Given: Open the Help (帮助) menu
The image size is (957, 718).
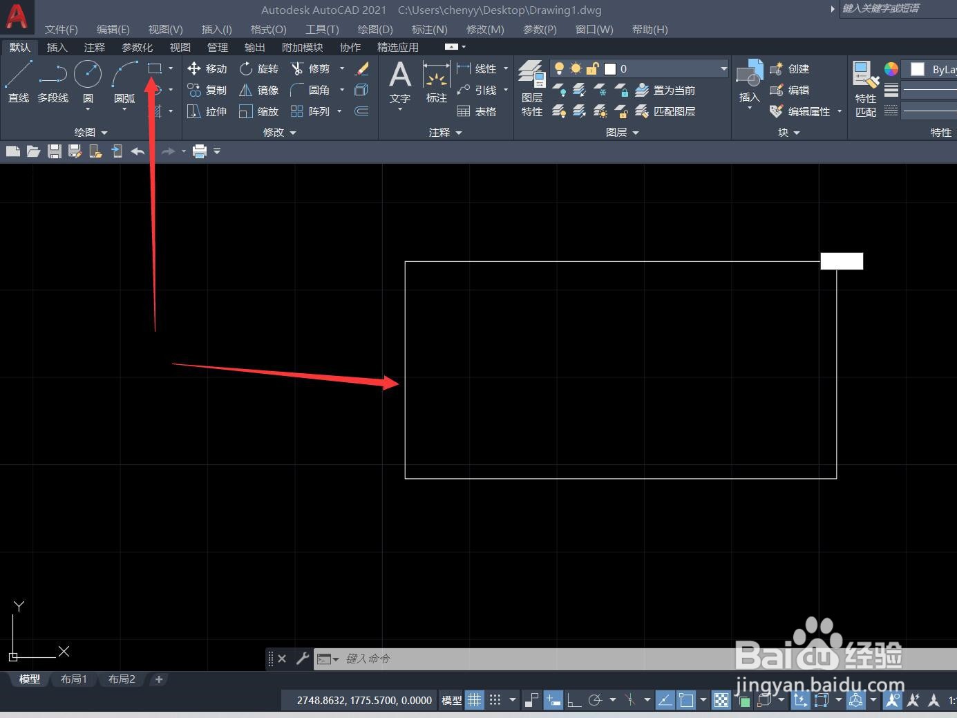Looking at the screenshot, I should 650,29.
